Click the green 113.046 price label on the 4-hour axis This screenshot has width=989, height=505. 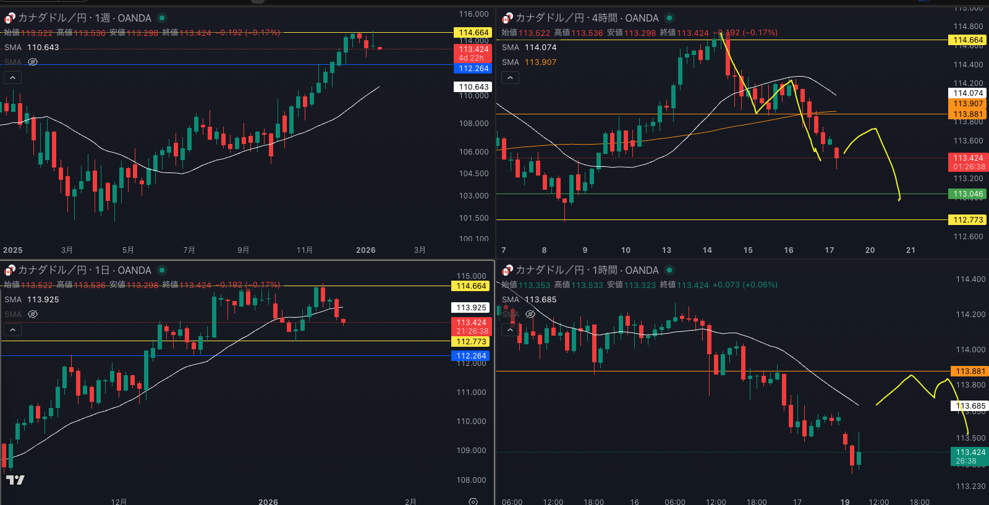pos(967,194)
